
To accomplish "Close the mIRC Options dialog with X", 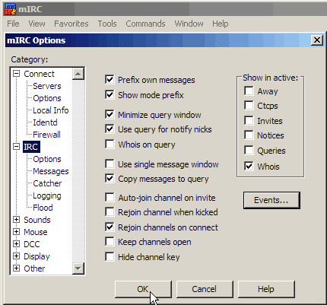I will (x=317, y=40).
